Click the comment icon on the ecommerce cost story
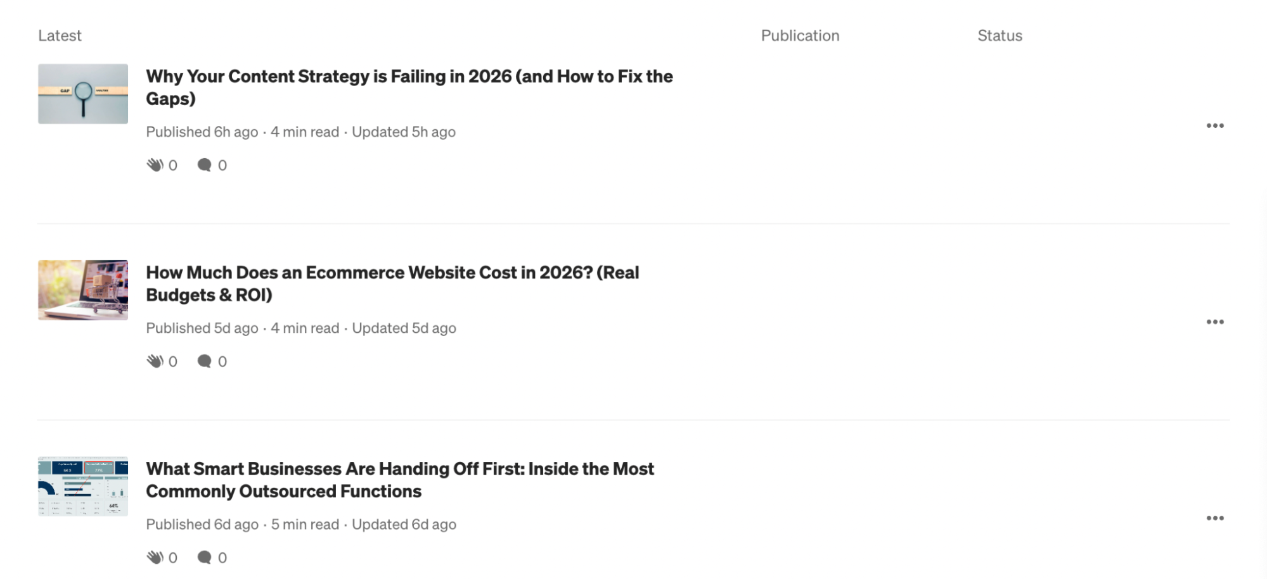The width and height of the screenshot is (1267, 579). point(204,361)
